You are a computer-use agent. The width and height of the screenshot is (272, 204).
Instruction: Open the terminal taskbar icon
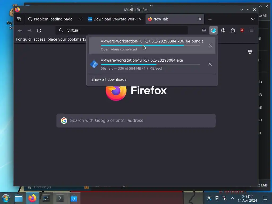pyautogui.click(x=60, y=198)
